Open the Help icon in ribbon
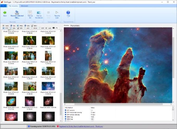177x129 pixels. [x=68, y=12]
